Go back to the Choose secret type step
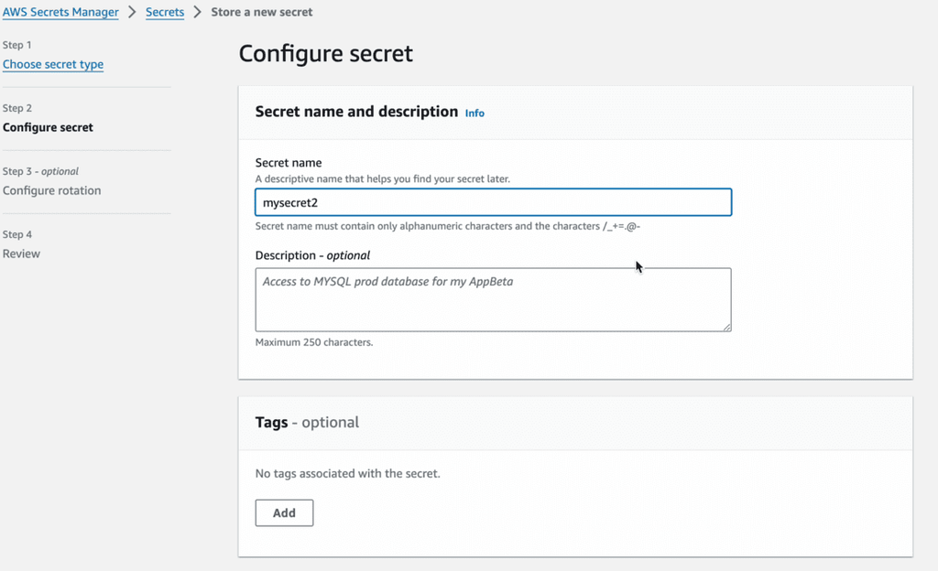Image resolution: width=938 pixels, height=571 pixels. pyautogui.click(x=52, y=64)
